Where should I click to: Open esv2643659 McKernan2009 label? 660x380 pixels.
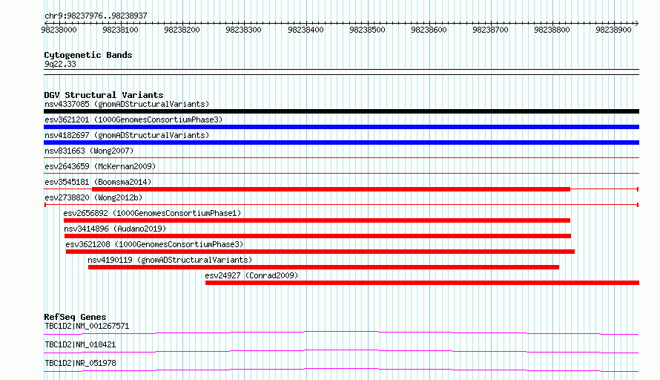pos(100,166)
